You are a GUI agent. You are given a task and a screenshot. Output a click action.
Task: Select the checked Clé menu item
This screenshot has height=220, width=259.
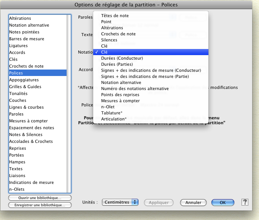104,52
